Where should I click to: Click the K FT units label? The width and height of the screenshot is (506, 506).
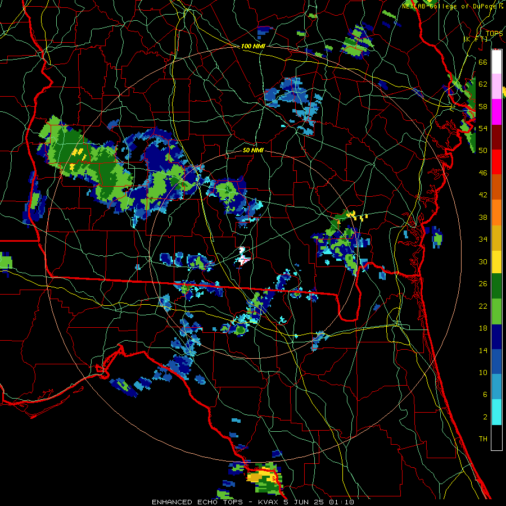point(476,39)
